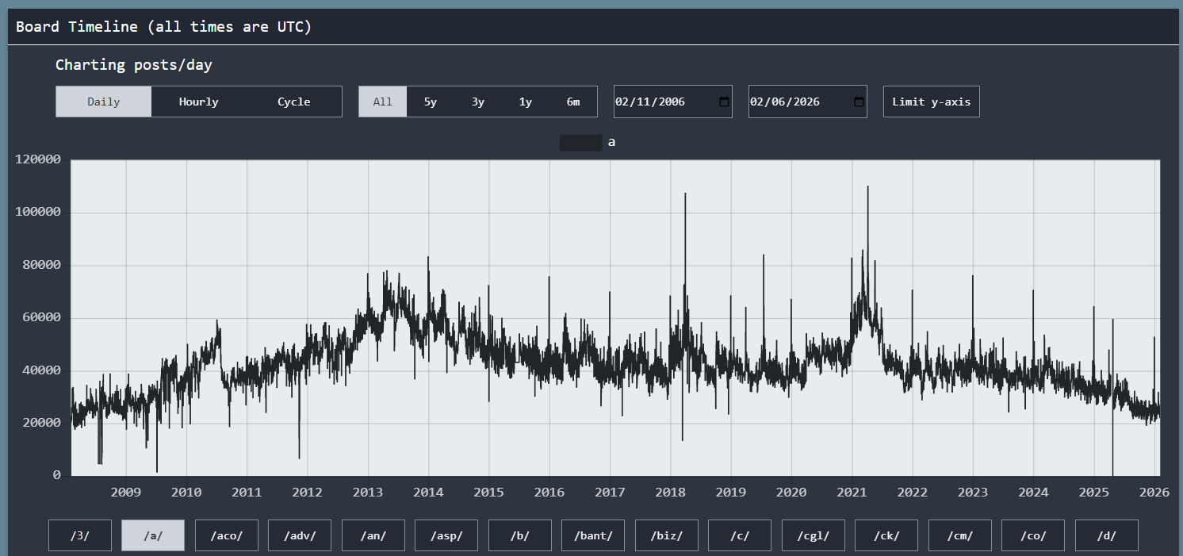Choose the /b/ board button

pyautogui.click(x=520, y=535)
